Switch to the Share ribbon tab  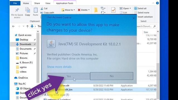[37, 3]
